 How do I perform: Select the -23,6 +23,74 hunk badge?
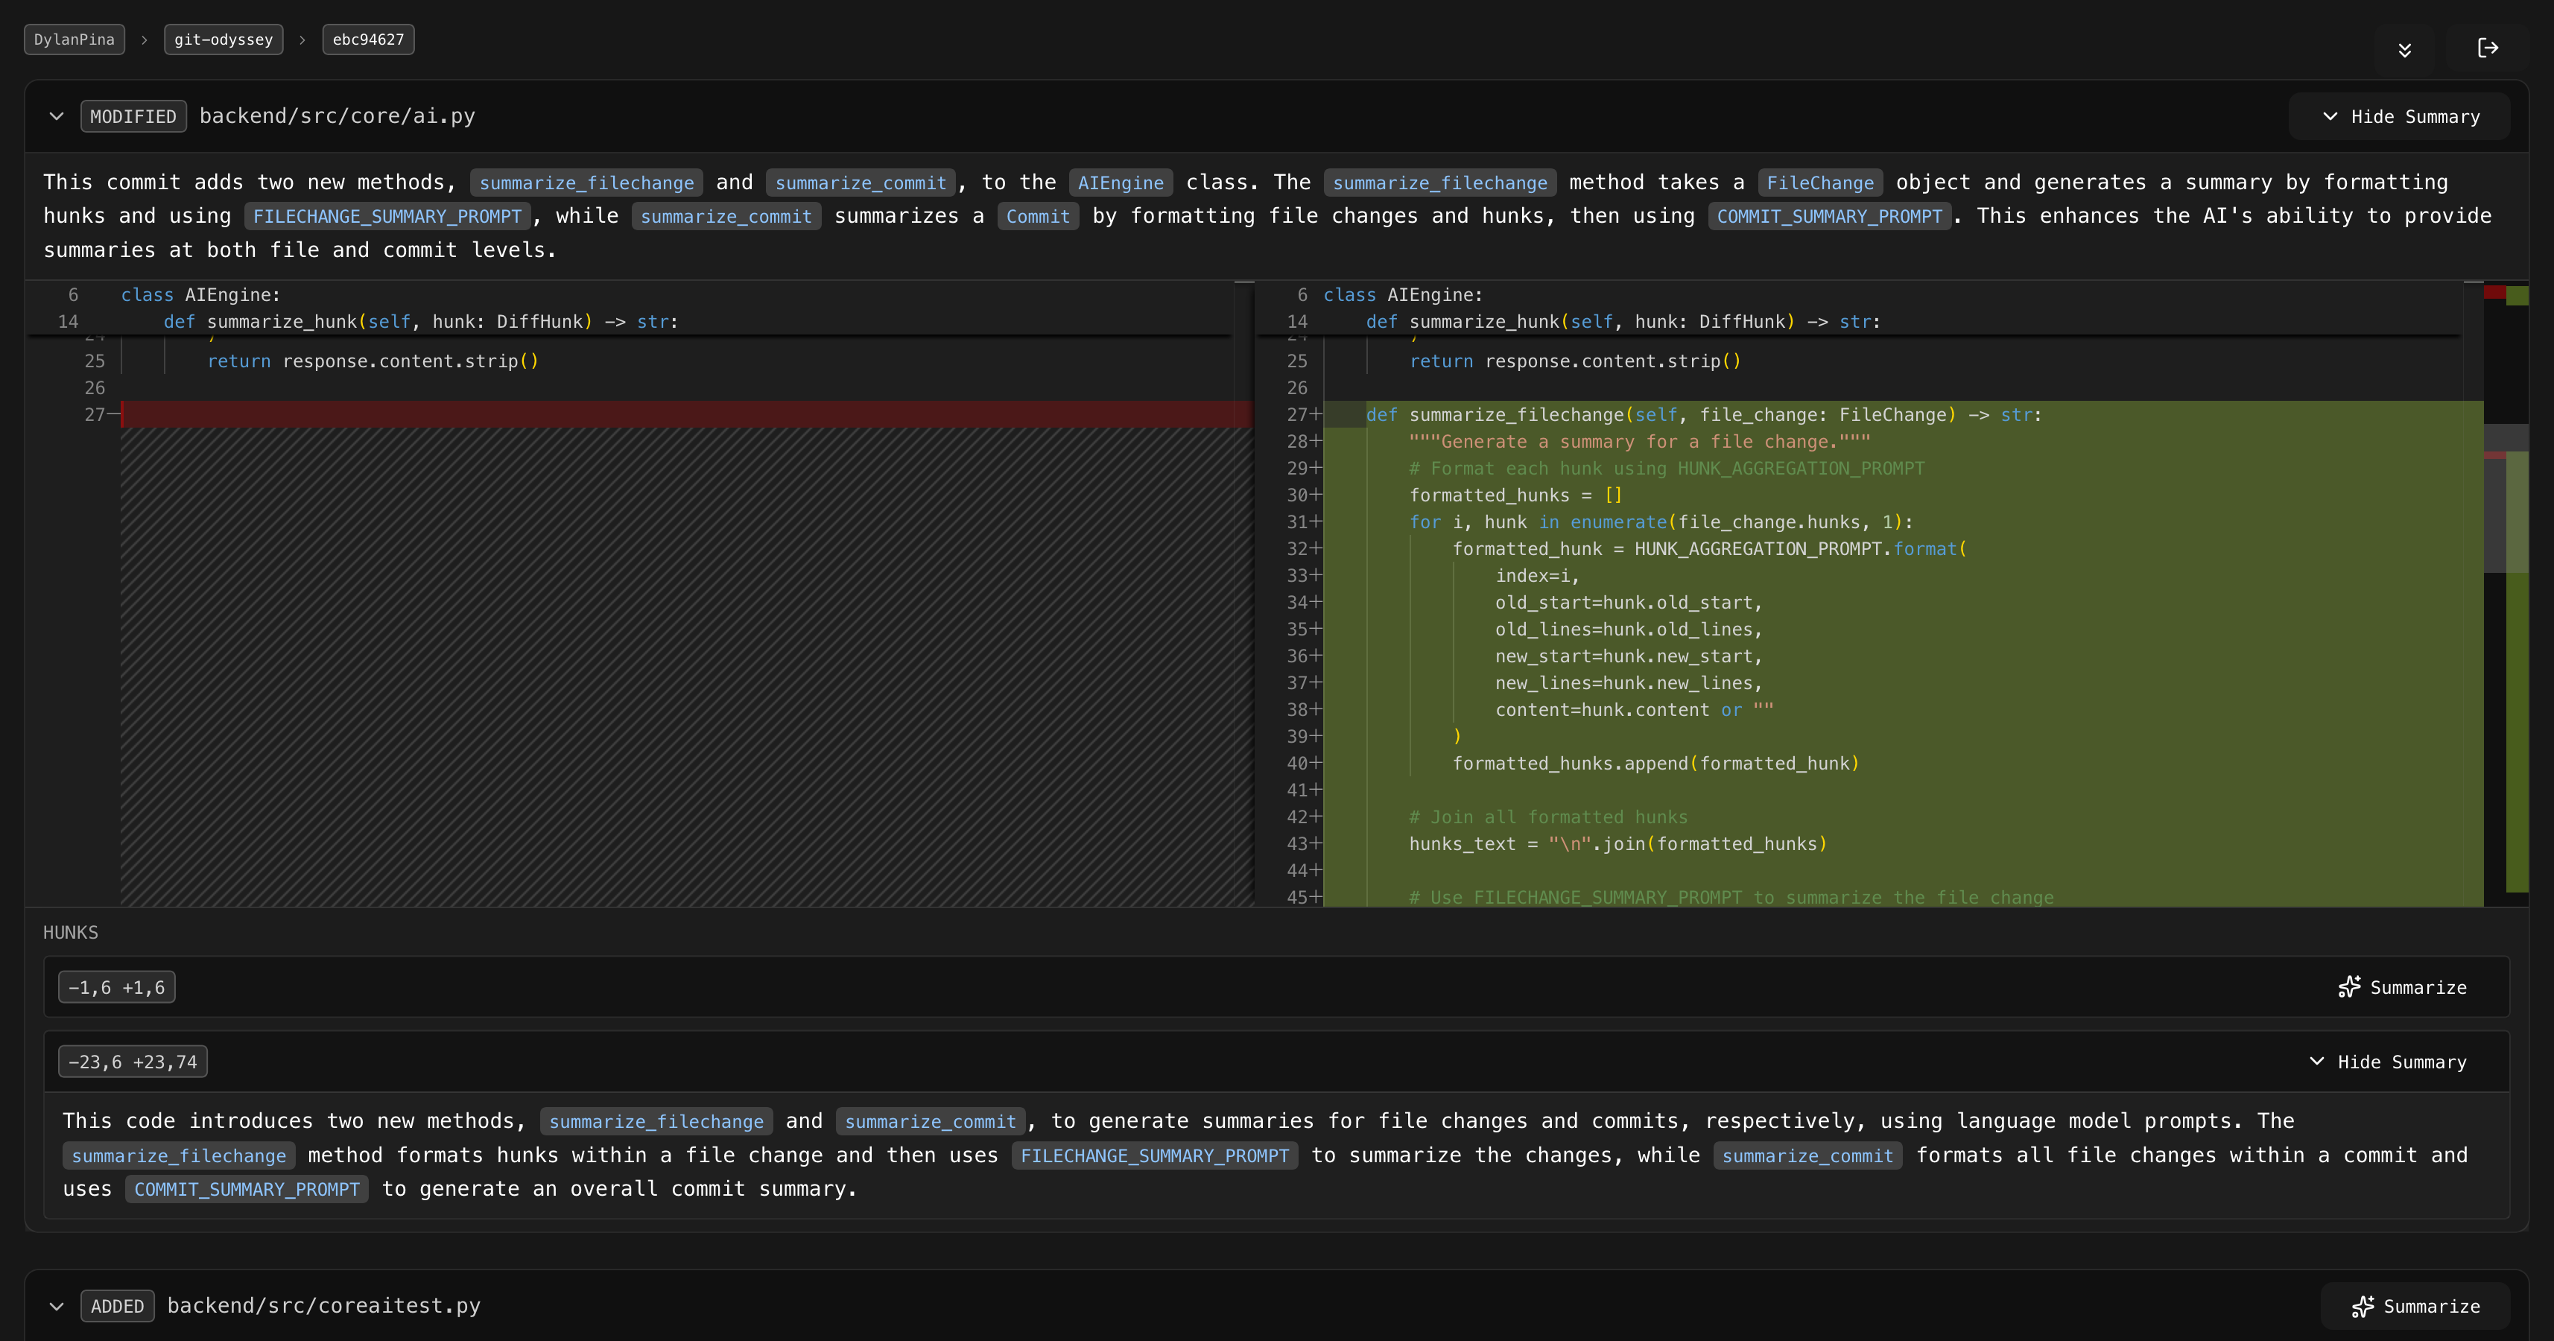(x=133, y=1062)
